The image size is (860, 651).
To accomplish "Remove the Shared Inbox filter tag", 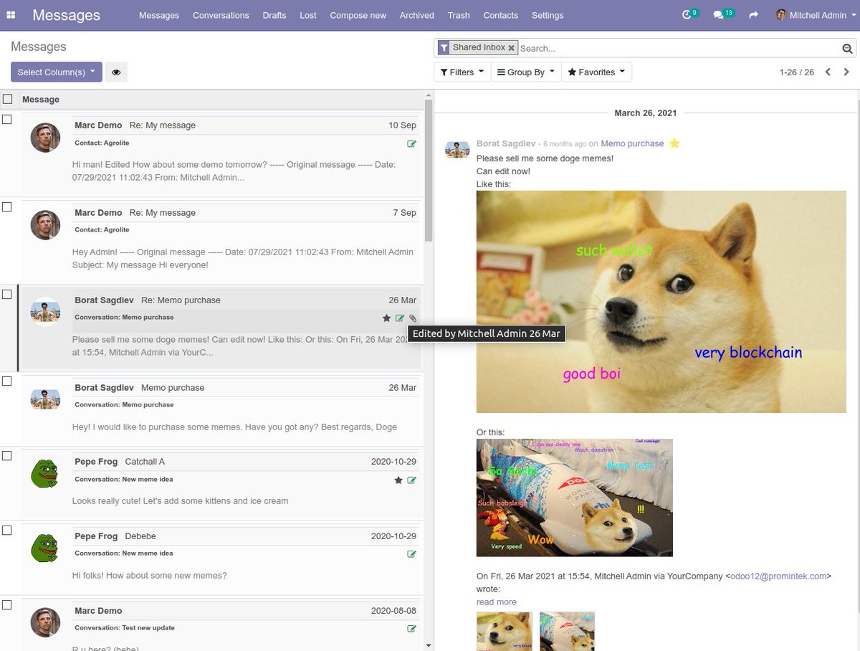I will pyautogui.click(x=511, y=48).
